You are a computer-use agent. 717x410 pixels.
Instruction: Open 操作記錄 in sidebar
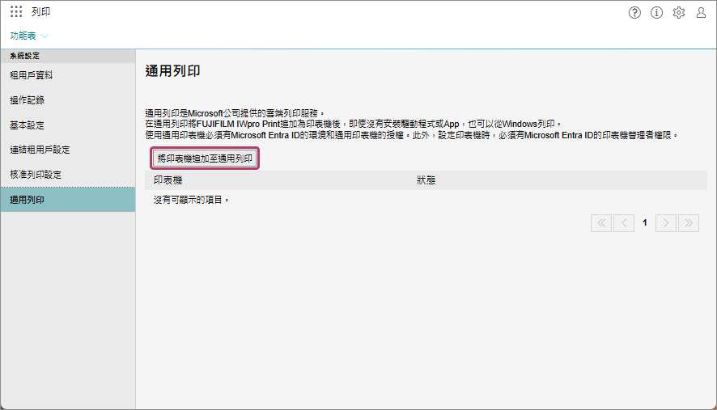pos(27,100)
